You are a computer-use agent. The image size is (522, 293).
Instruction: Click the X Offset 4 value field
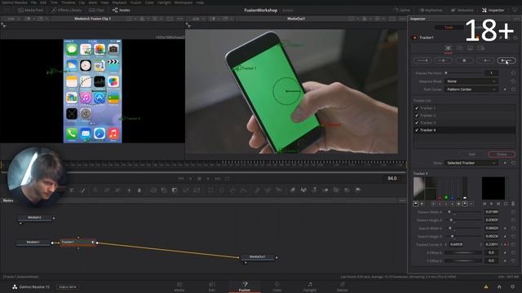coord(491,252)
